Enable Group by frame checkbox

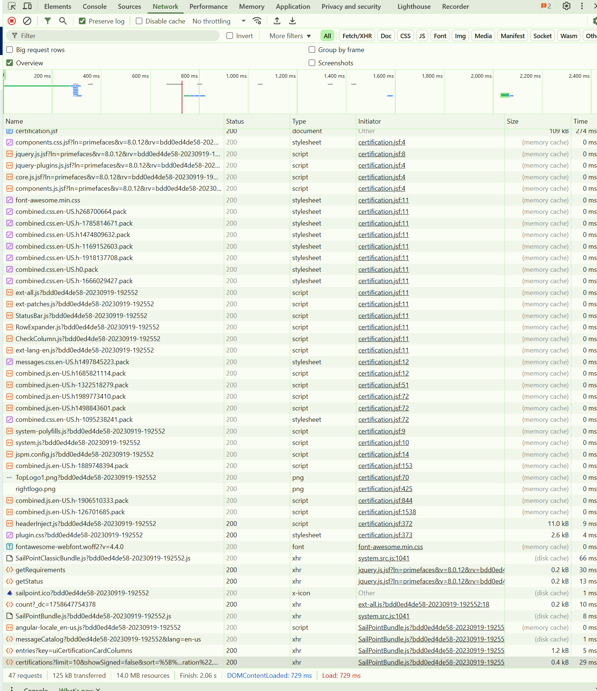[312, 50]
